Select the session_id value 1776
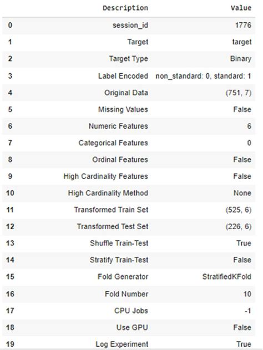This screenshot has width=263, height=350. point(243,25)
